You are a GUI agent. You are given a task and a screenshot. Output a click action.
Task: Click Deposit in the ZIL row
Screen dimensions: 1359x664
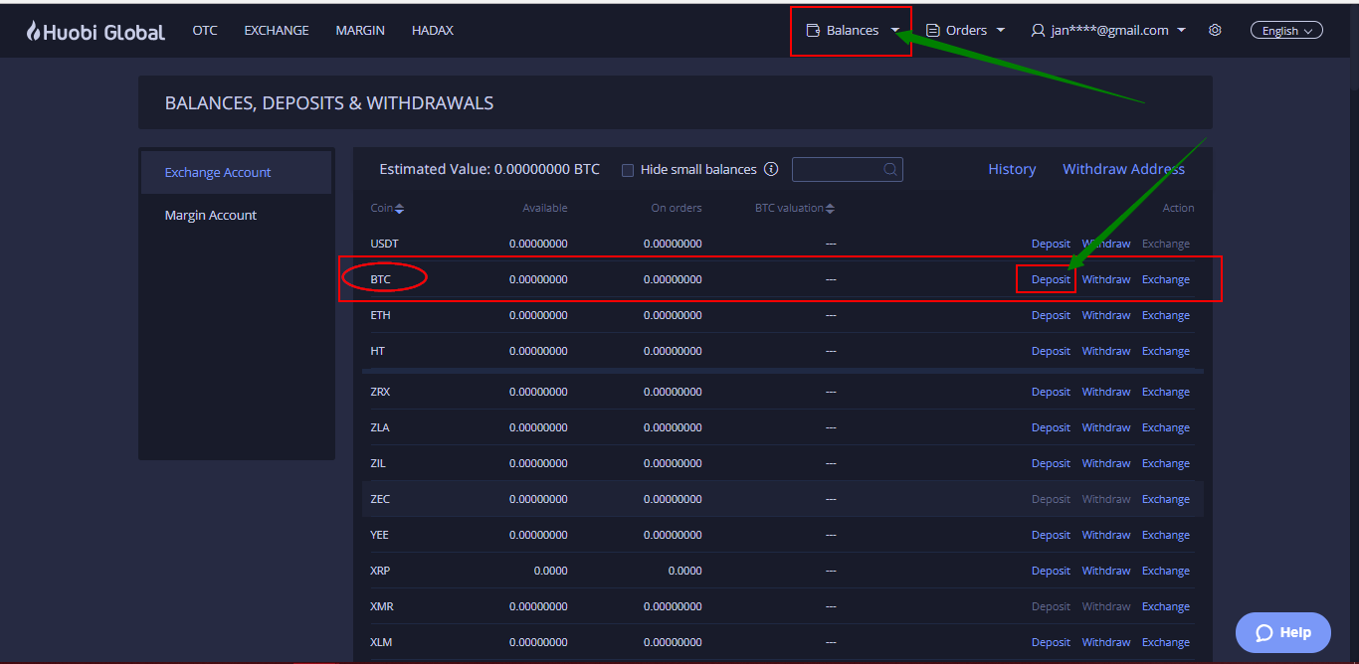click(x=1051, y=463)
